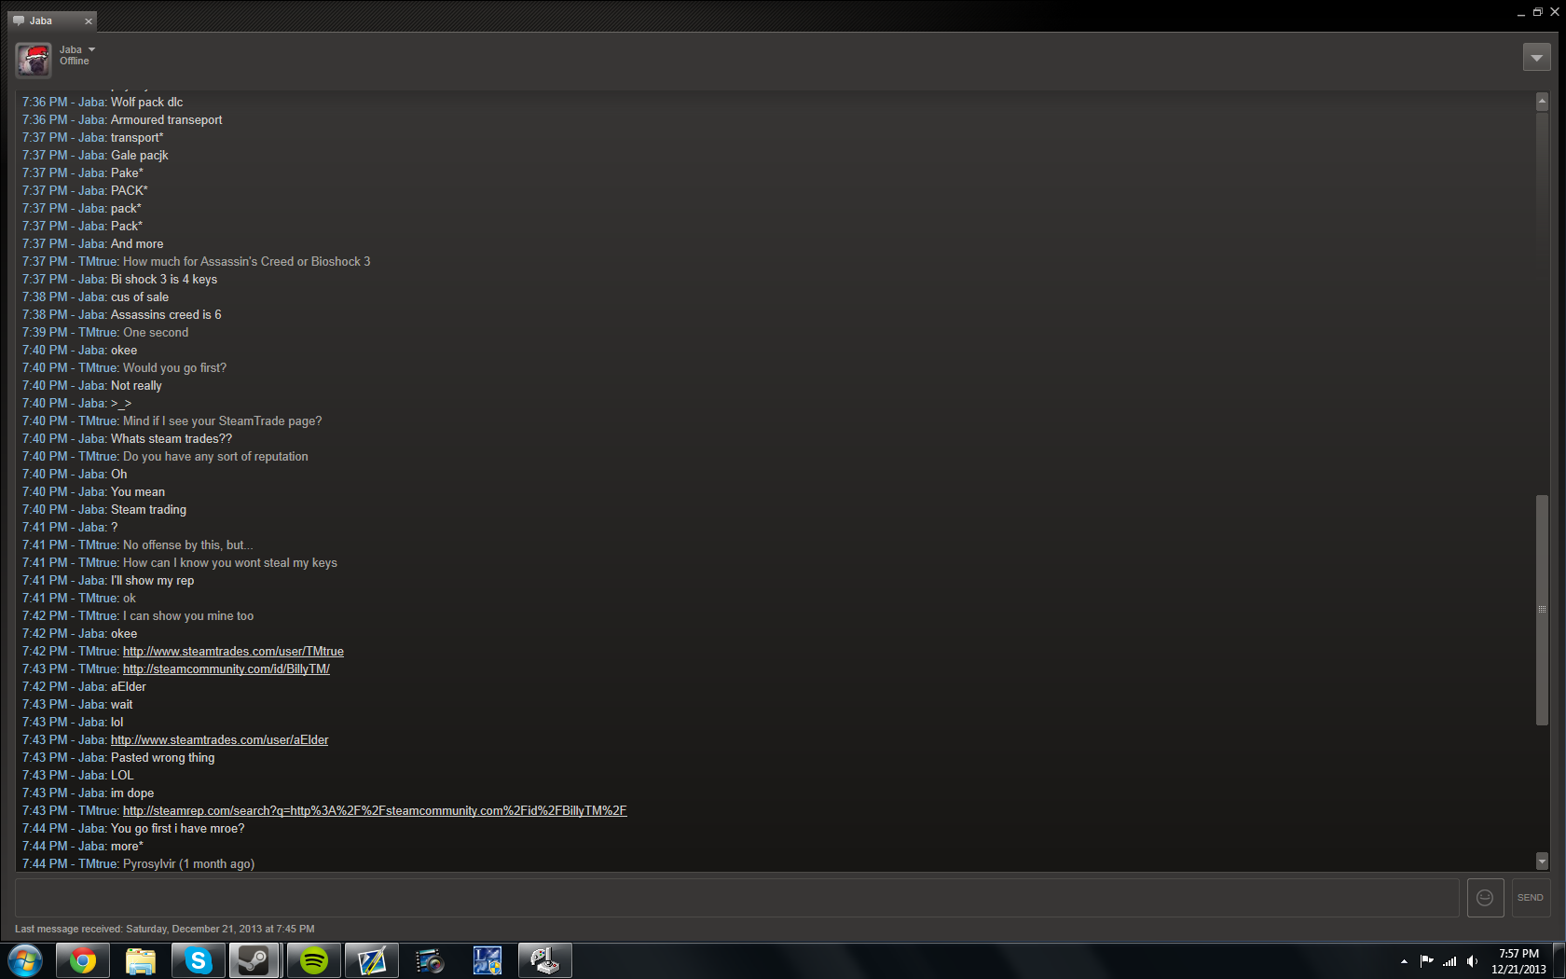Click the message "cus of sale"
This screenshot has width=1566, height=979.
tap(139, 297)
